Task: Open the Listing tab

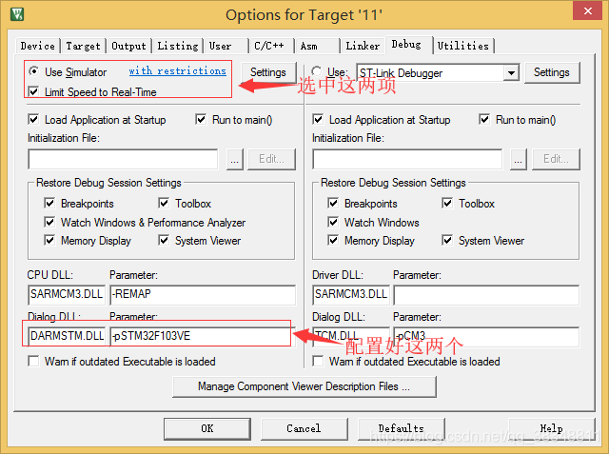Action: coord(178,46)
